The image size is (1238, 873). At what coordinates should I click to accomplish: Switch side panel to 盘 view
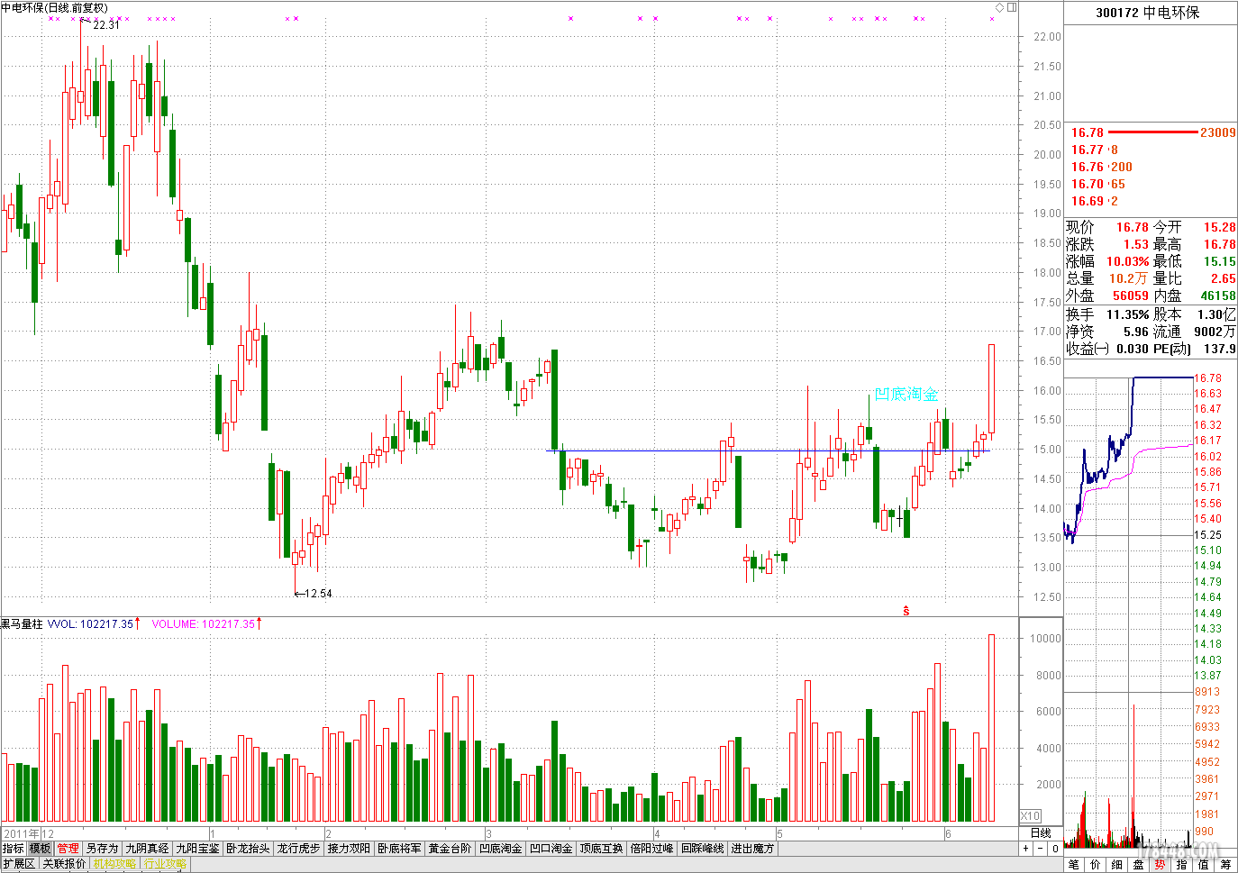point(1139,864)
